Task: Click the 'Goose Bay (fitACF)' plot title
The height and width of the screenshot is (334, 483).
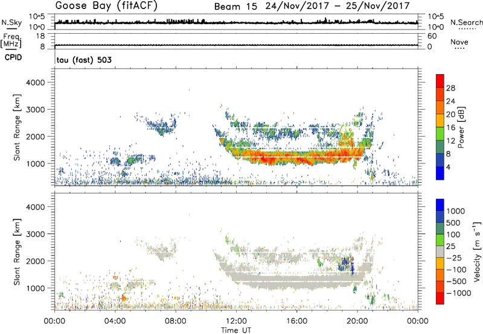Action: [x=106, y=5]
